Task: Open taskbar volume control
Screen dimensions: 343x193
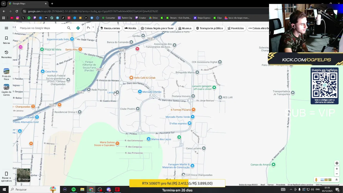Action: pyautogui.click(x=312, y=190)
